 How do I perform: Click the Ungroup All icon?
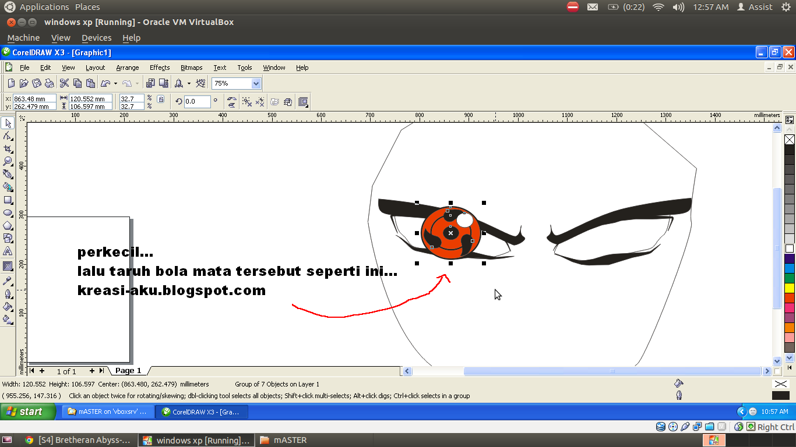[x=260, y=102]
